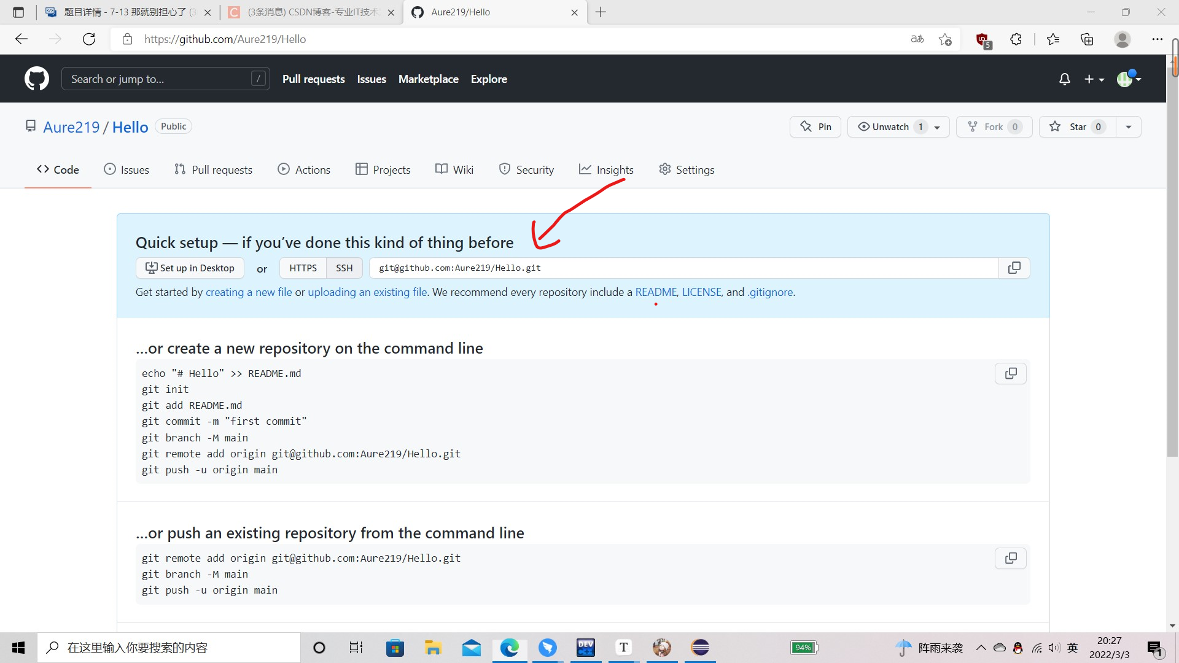
Task: Open Explore in the header
Action: [489, 79]
